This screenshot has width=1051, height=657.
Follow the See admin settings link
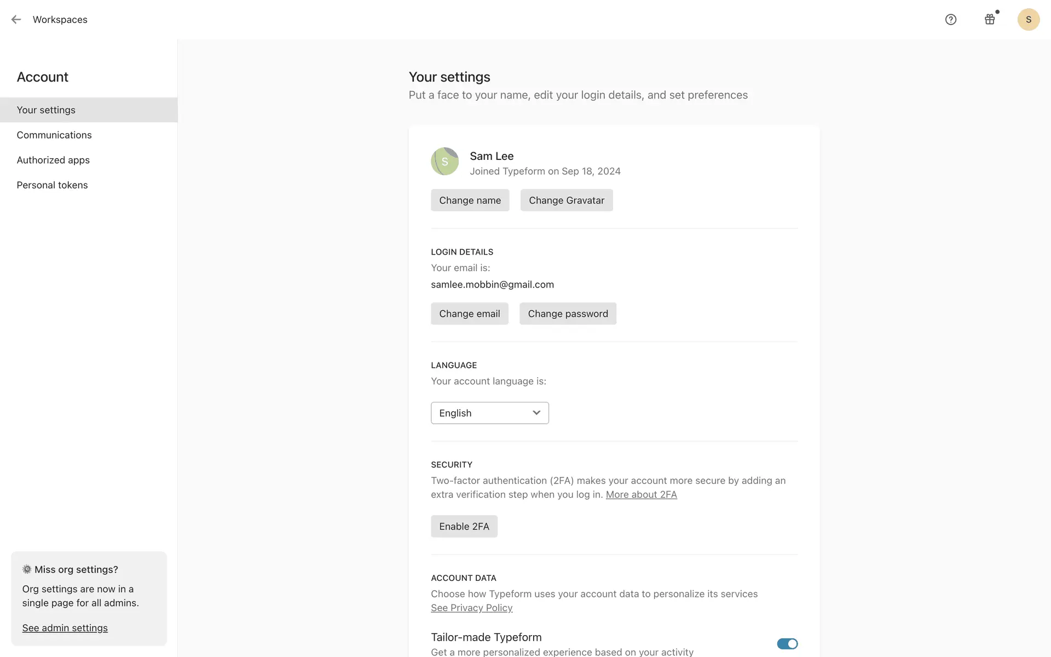(x=65, y=628)
